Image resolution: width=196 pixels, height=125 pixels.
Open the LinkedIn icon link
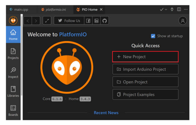(96, 21)
